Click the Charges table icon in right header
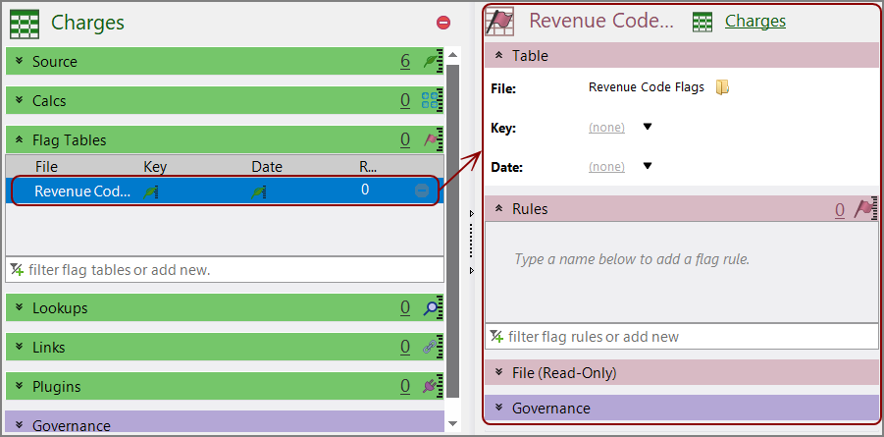The image size is (884, 437). [x=702, y=22]
